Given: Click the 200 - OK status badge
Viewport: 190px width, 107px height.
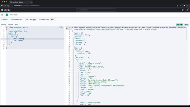Looking at the screenshot, I should pyautogui.click(x=179, y=25).
